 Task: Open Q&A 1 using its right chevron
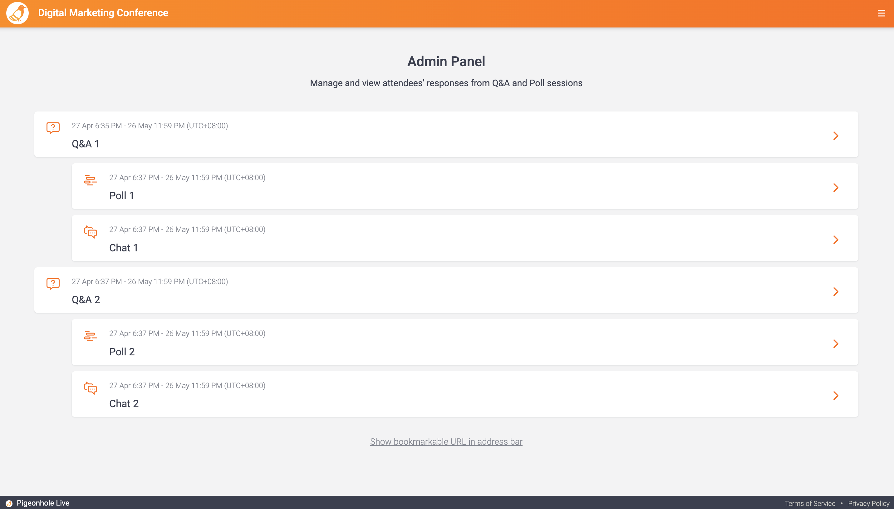coord(836,136)
